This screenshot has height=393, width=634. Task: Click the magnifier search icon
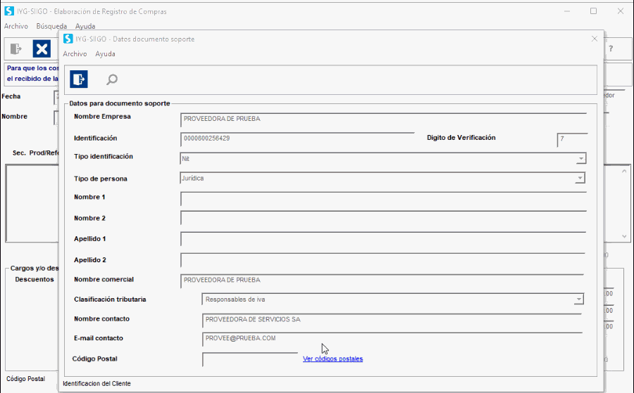point(111,79)
